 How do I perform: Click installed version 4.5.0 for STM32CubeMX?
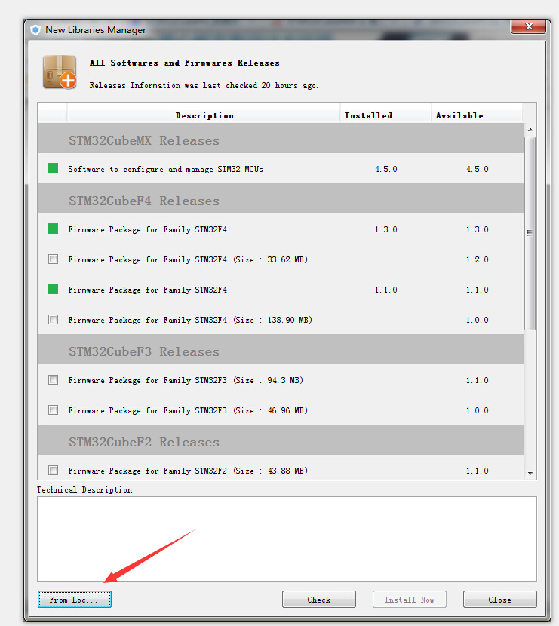point(385,169)
